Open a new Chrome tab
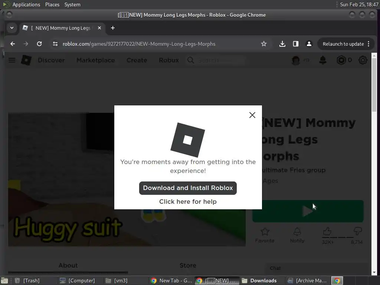This screenshot has height=285, width=380. click(113, 28)
